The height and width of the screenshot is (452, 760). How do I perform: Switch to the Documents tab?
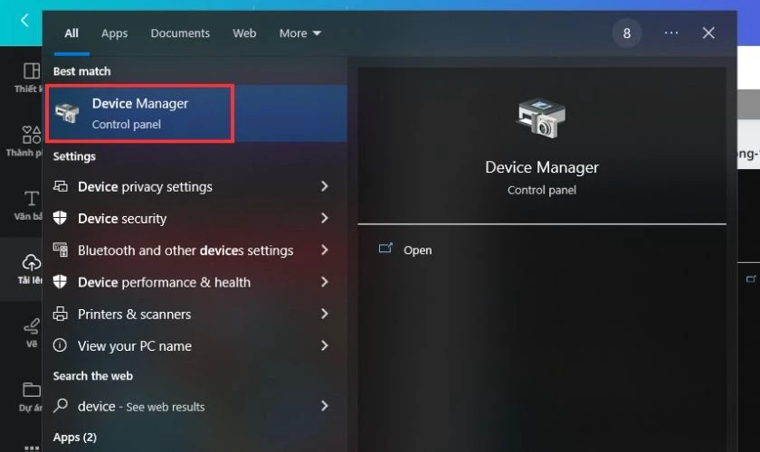(x=180, y=33)
